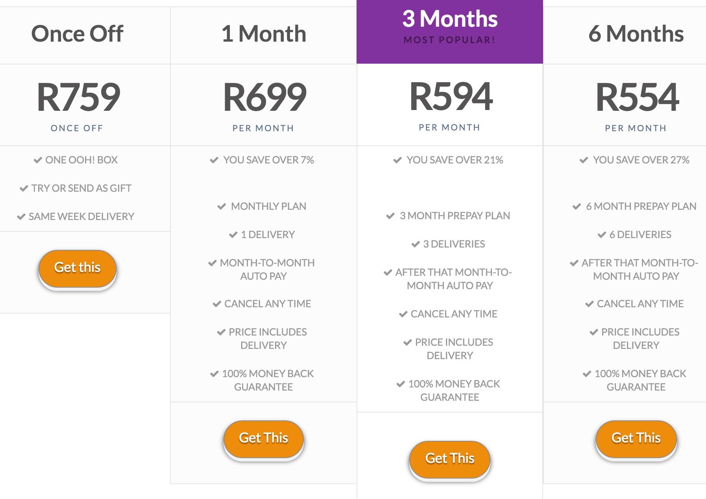Click checkmark next to '1 DELIVERY'
This screenshot has height=499, width=706.
click(x=233, y=235)
